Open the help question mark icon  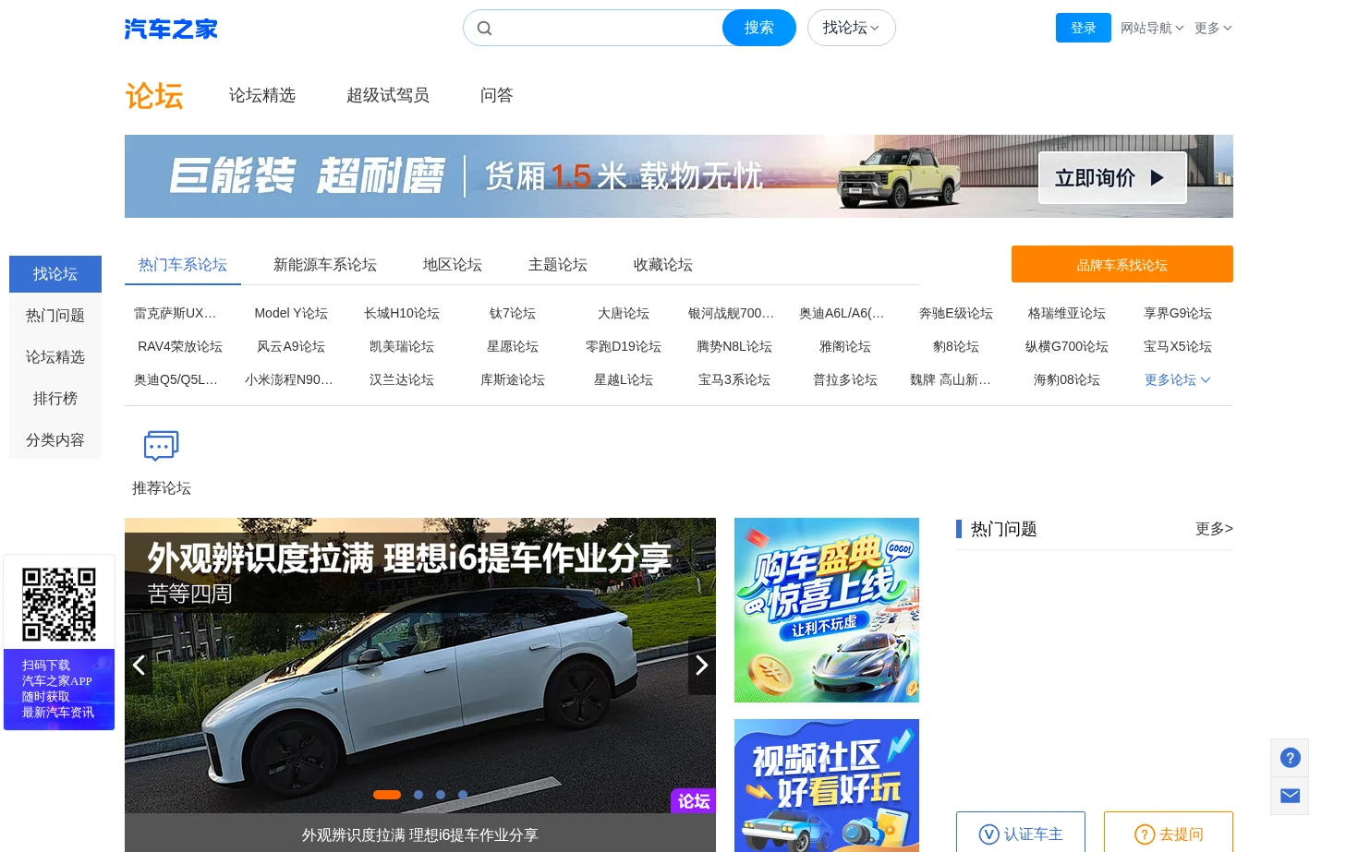1290,758
